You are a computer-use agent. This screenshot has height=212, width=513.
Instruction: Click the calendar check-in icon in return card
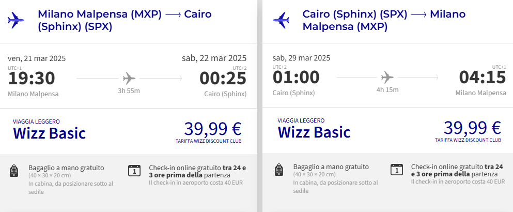tap(397, 170)
